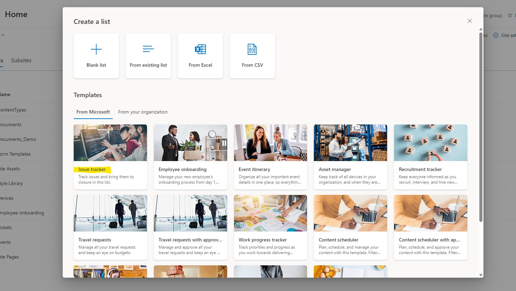Choose the Employee onboarding template
The image size is (516, 291).
(190, 157)
